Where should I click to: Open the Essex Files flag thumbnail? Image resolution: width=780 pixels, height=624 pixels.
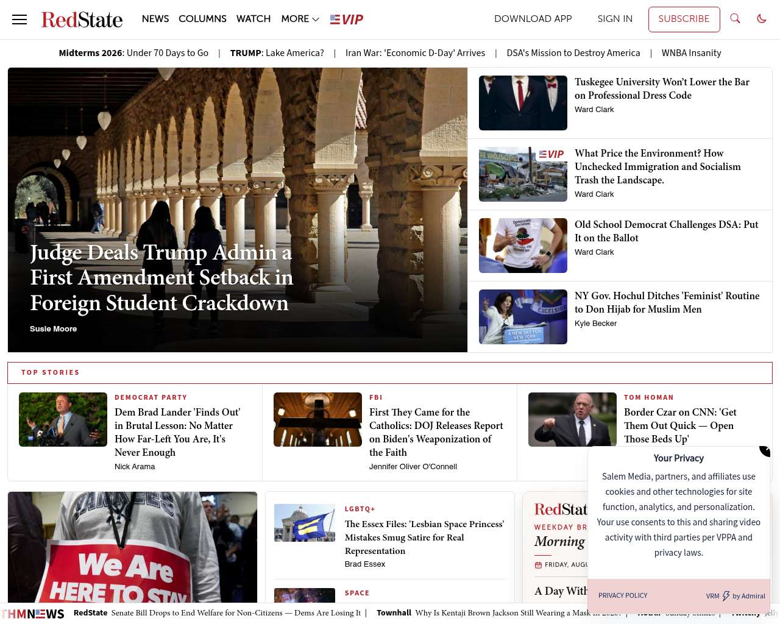[x=305, y=523]
